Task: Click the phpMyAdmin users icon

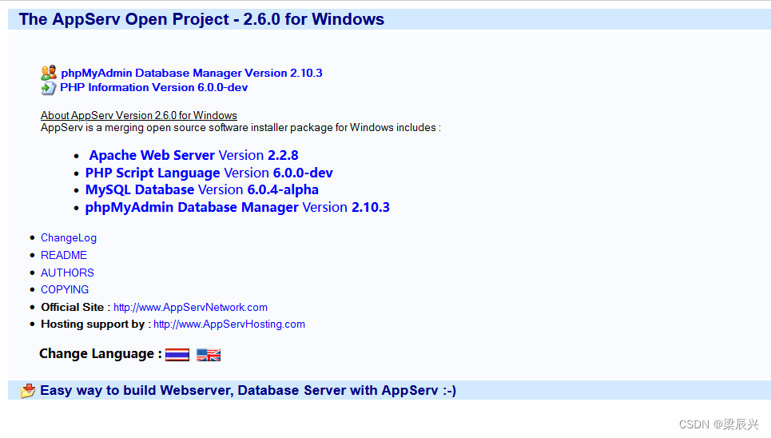Action: click(x=49, y=73)
